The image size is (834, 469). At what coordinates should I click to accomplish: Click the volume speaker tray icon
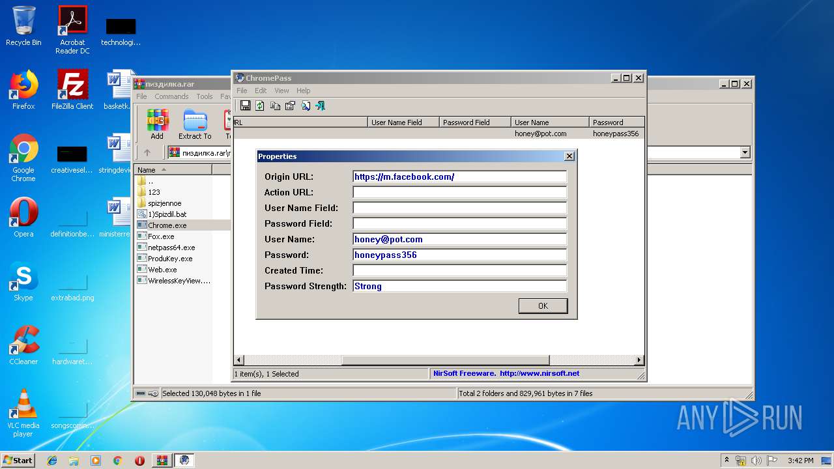(756, 461)
